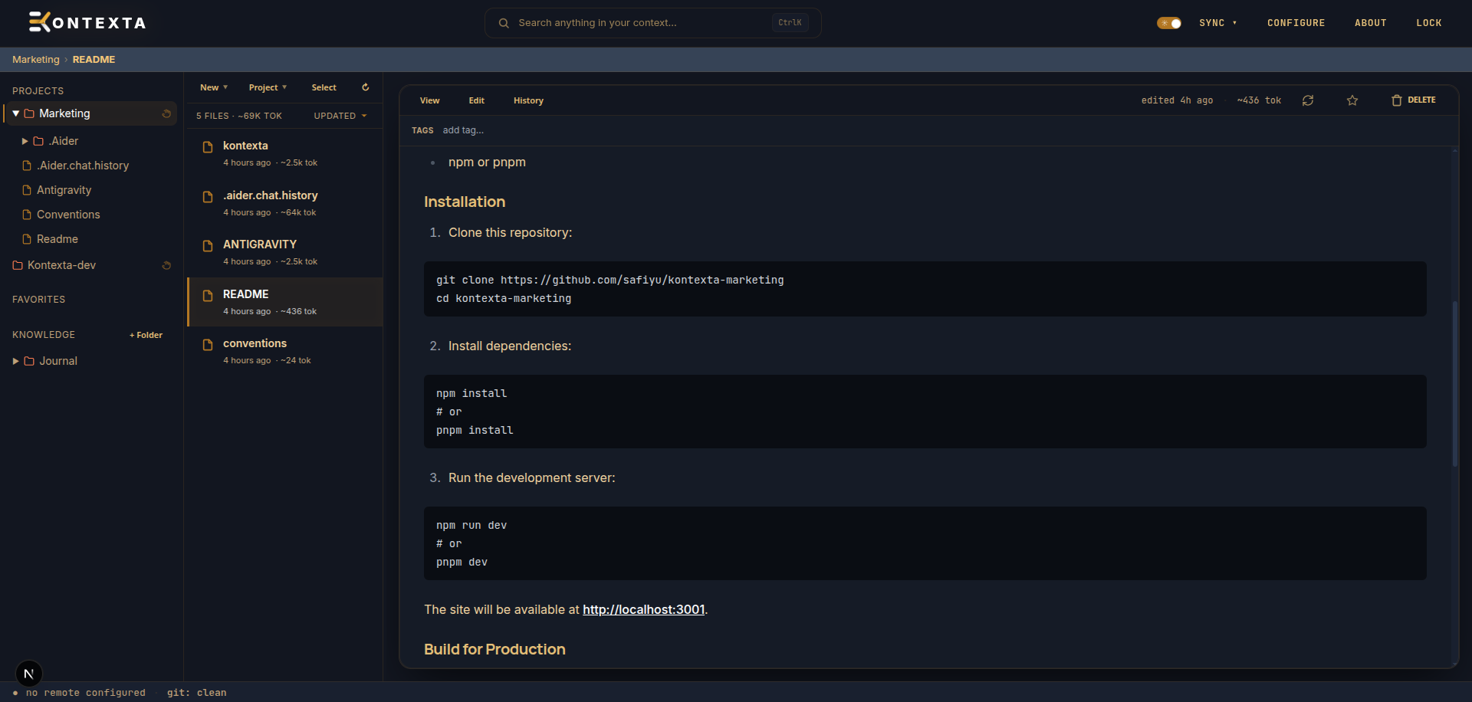Click the sync arrows icon in the document header
The height and width of the screenshot is (702, 1472).
(1308, 100)
